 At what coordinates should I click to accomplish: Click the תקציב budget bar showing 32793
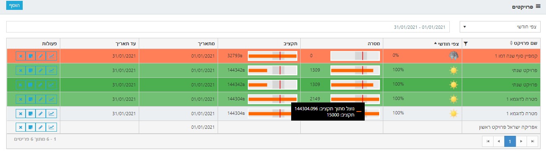click(273, 56)
